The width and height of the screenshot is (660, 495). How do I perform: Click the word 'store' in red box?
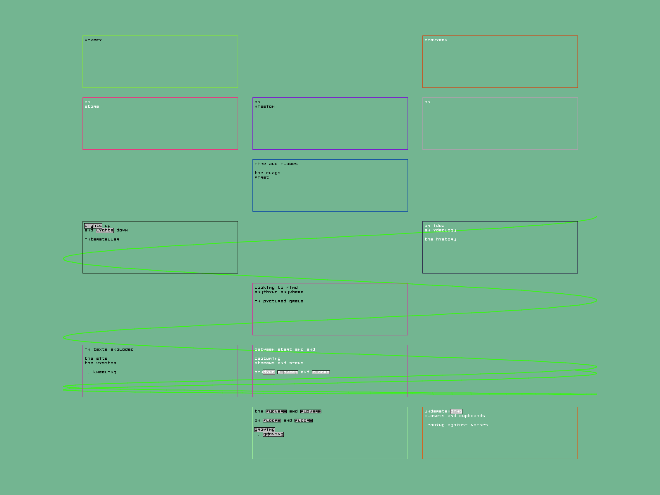92,106
